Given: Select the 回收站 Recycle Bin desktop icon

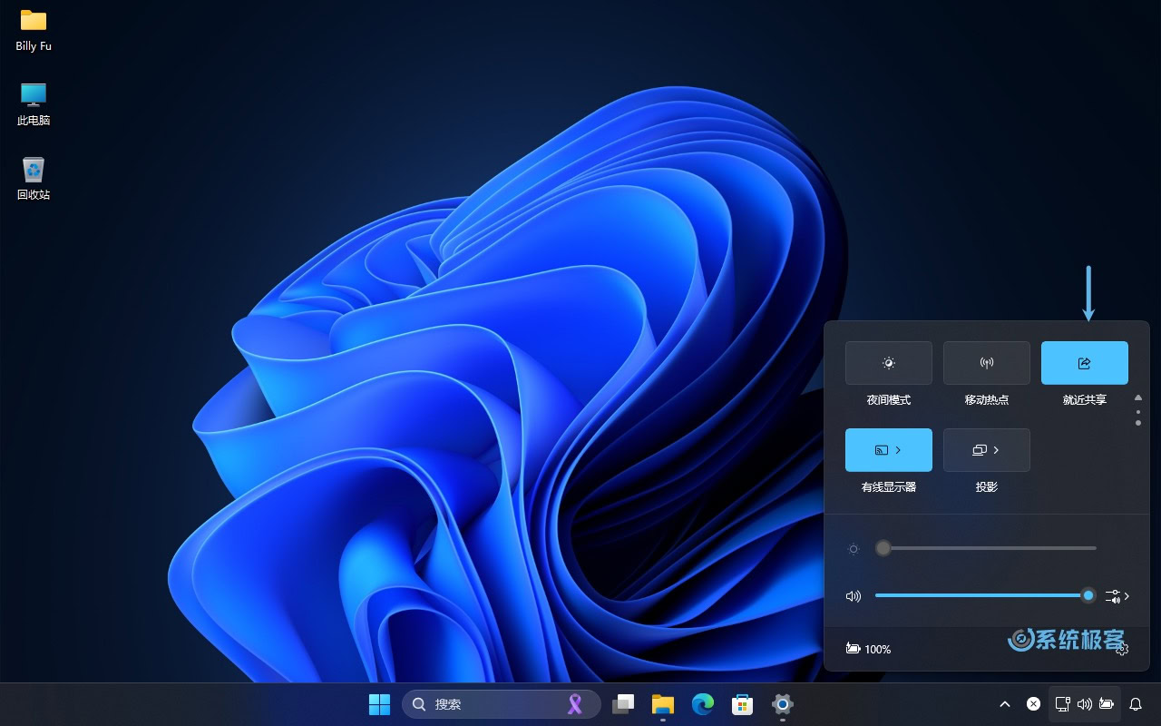Looking at the screenshot, I should point(34,178).
